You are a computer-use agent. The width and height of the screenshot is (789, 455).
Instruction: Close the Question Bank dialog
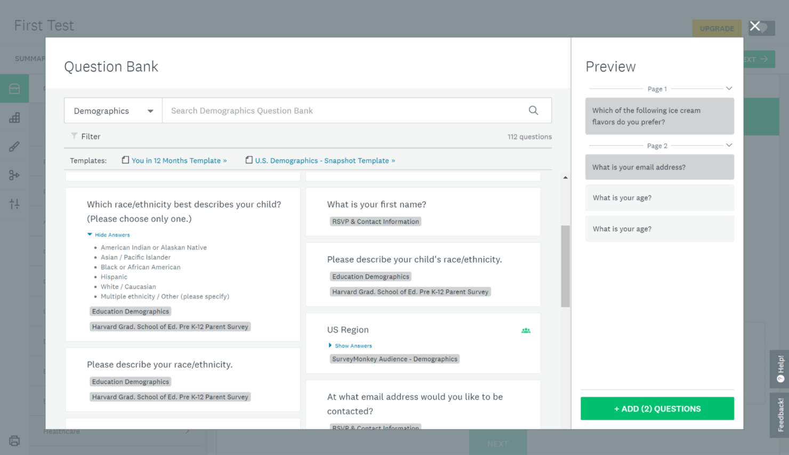(755, 26)
